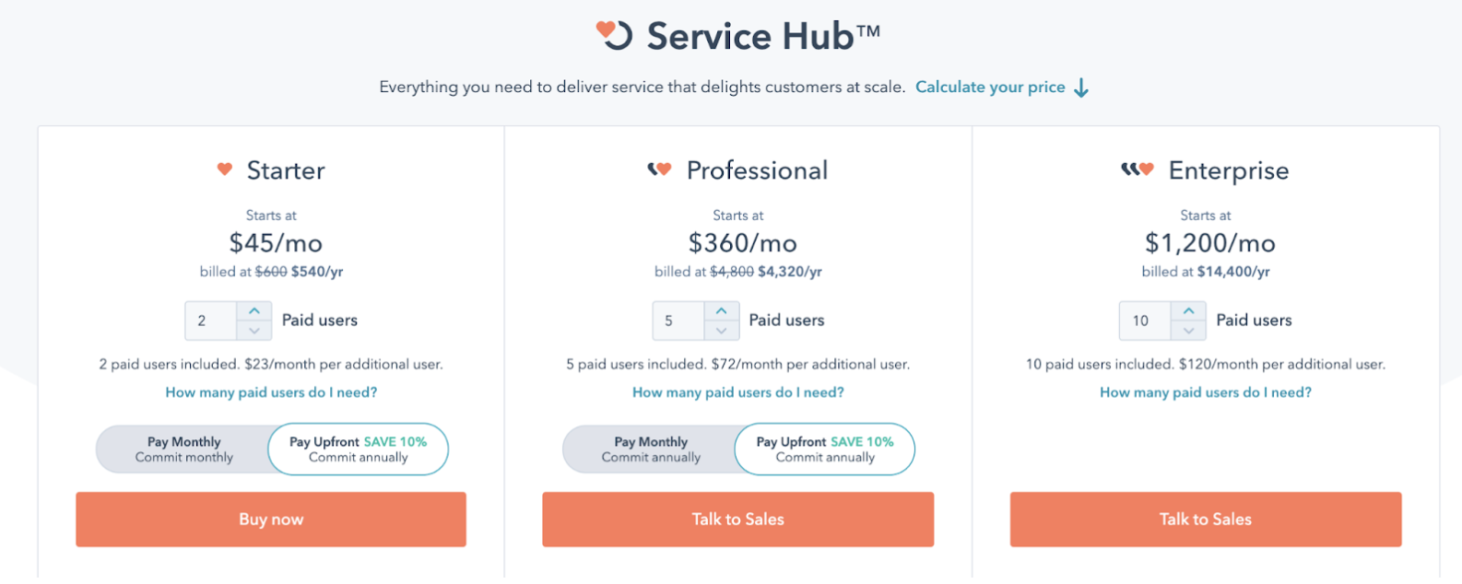Click the Enterprise paid users number field
The image size is (1462, 584).
click(1145, 321)
